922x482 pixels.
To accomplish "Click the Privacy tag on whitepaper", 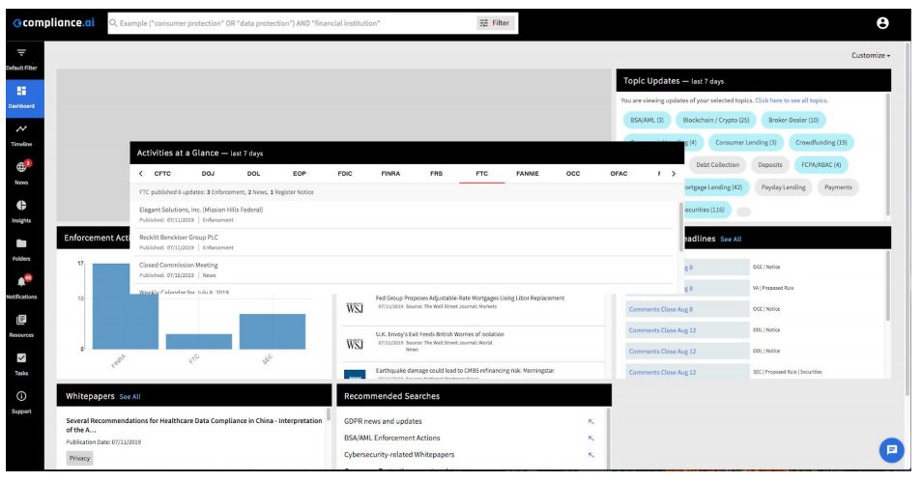I will [79, 459].
